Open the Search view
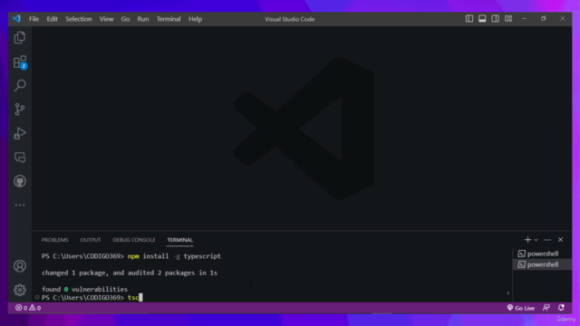 20,86
